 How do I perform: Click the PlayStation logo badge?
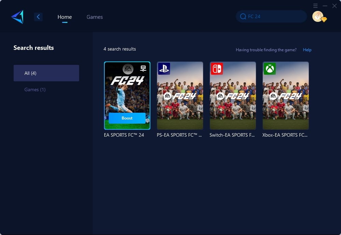click(x=164, y=69)
